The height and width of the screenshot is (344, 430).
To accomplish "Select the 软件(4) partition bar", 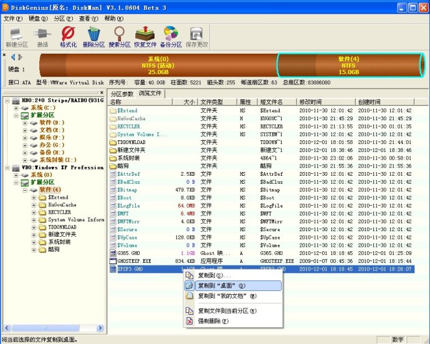I will tap(351, 65).
